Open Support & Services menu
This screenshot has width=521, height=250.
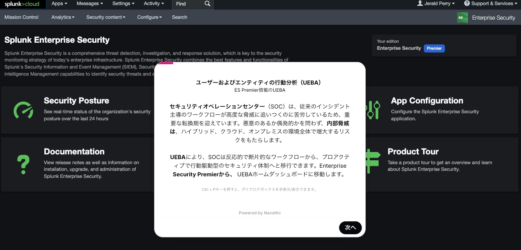(x=490, y=4)
